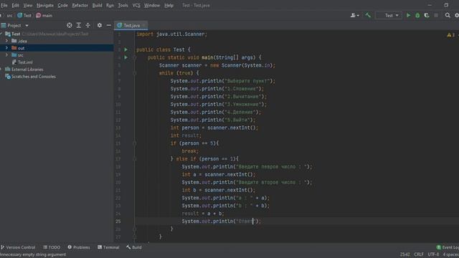
Task: Click run gutter arrow beside main method
Action: (x=126, y=57)
